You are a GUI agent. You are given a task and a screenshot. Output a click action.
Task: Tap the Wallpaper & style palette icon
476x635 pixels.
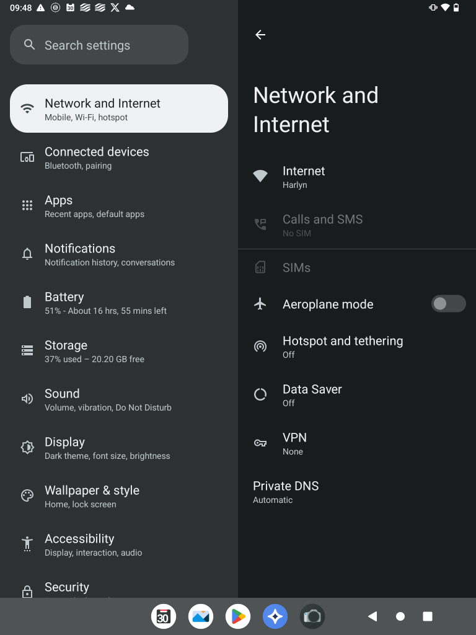[x=27, y=495]
